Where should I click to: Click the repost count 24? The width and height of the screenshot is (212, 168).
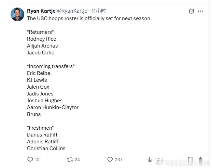[77, 159]
